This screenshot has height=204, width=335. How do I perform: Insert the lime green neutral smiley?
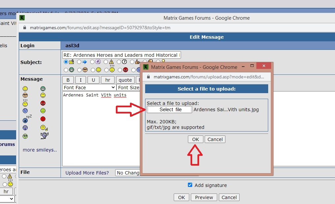43,111
